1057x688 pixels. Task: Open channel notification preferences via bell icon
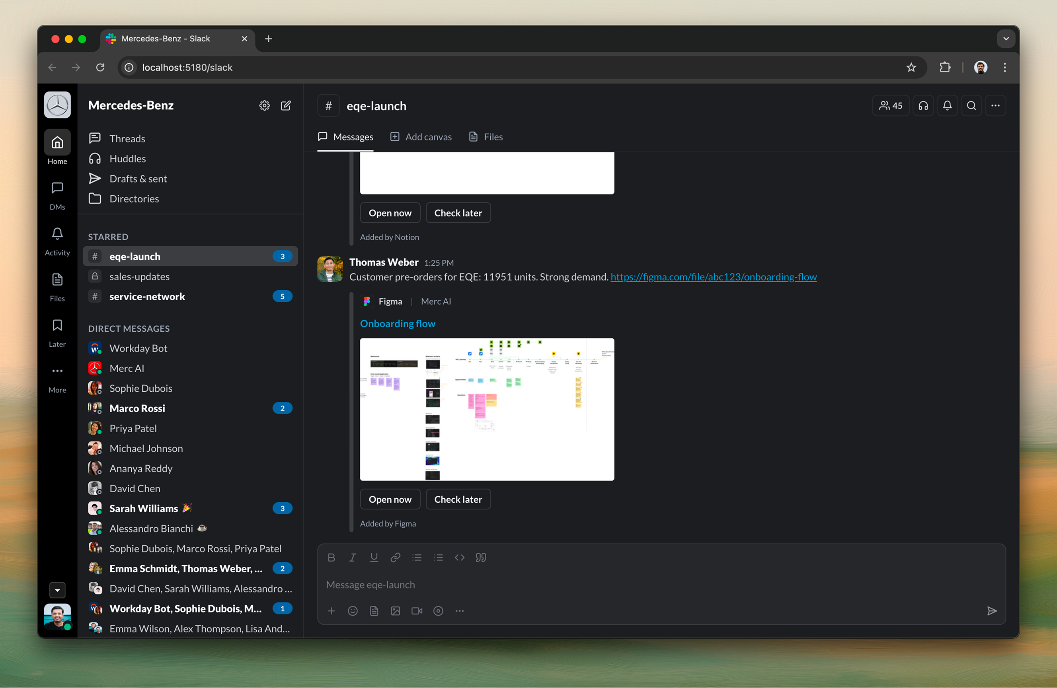947,105
